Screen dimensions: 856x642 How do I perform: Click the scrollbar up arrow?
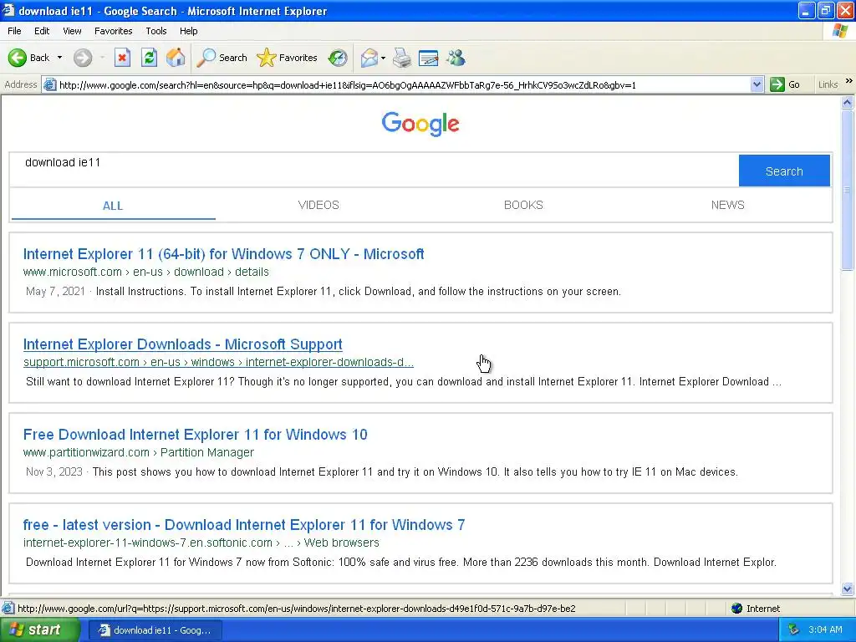[x=848, y=102]
